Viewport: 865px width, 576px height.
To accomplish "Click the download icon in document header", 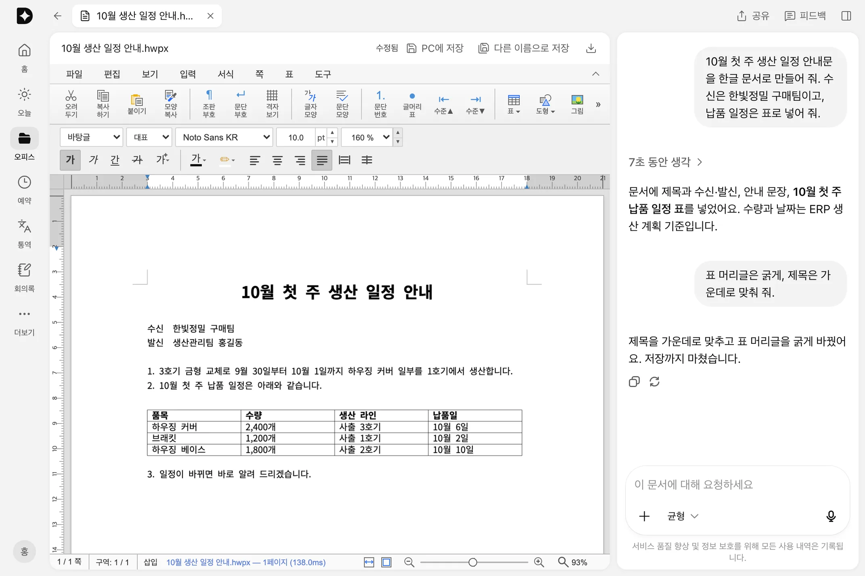I will coord(591,48).
